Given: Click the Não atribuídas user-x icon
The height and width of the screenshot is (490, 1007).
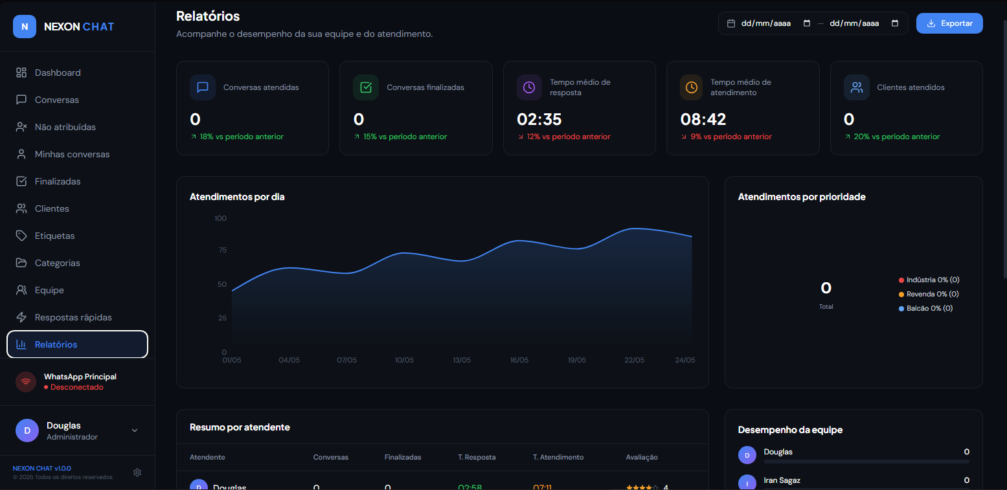Looking at the screenshot, I should click(x=21, y=127).
